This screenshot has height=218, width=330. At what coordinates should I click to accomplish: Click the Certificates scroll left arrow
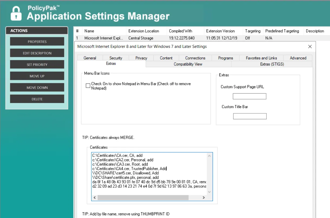click(x=94, y=198)
